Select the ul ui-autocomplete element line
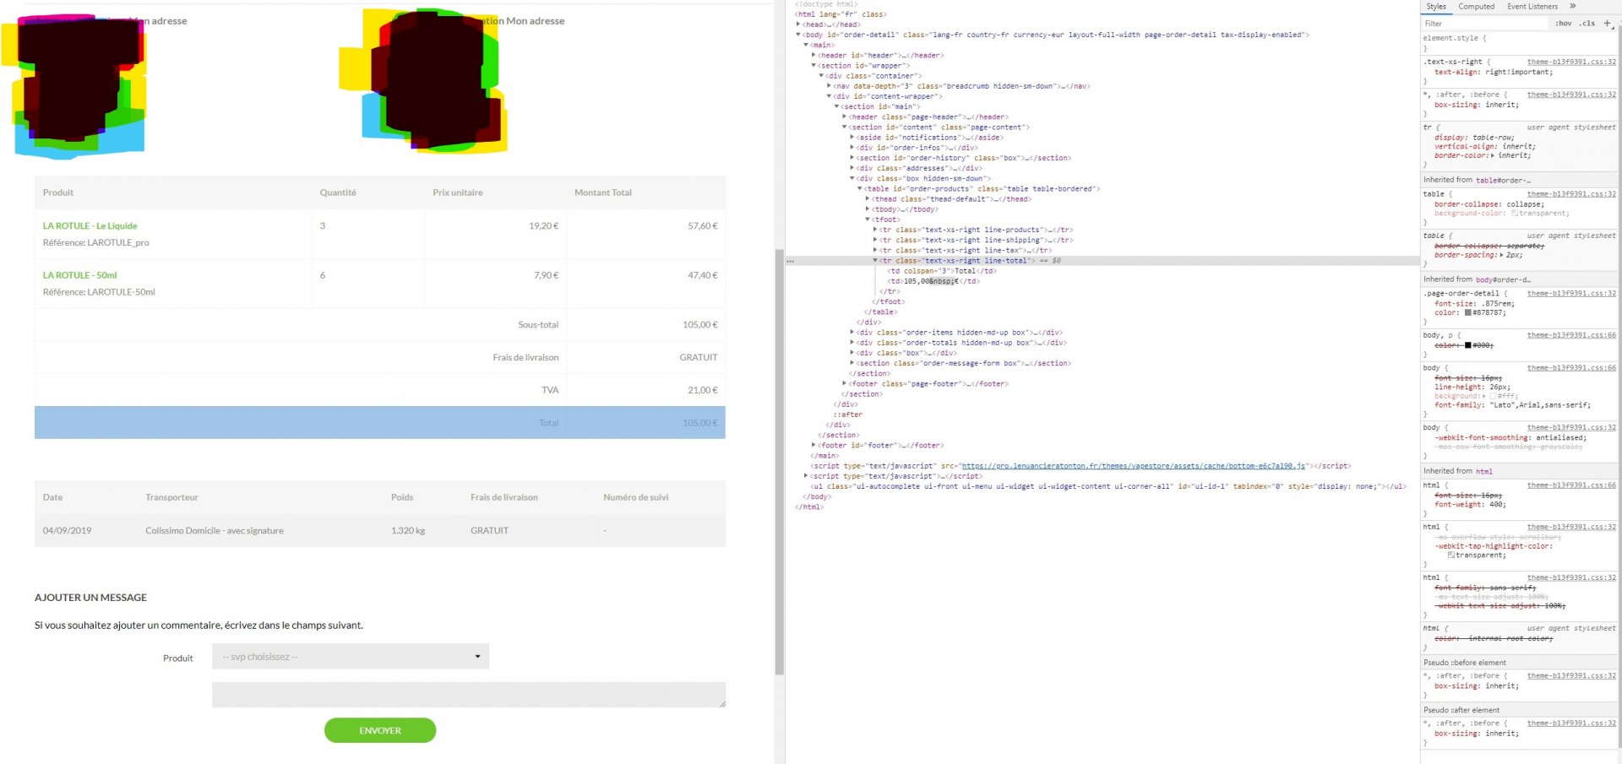 click(x=1108, y=486)
